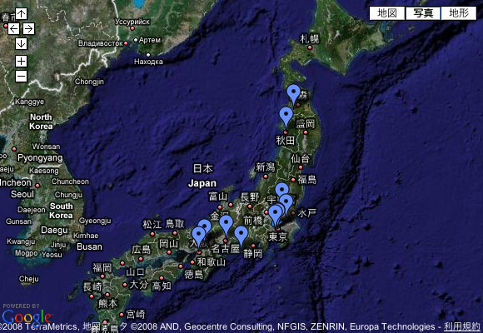Viewport: 483px width, 333px height.
Task: Pan the map down with the arrow
Action: (21, 44)
